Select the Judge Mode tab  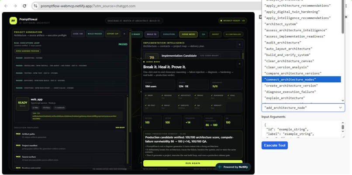(188, 34)
